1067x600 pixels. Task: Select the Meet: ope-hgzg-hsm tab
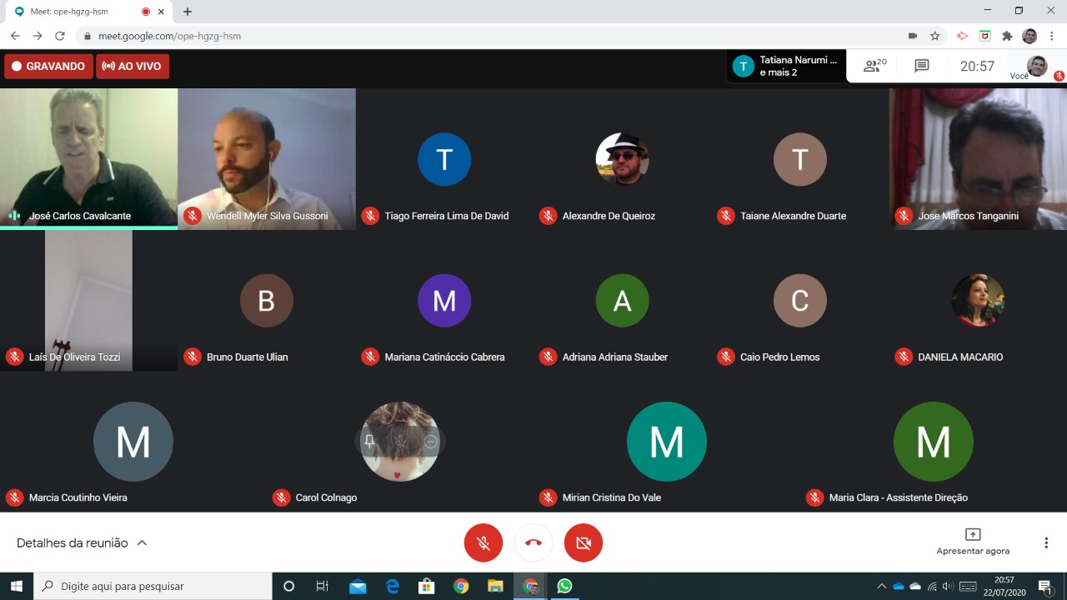88,12
